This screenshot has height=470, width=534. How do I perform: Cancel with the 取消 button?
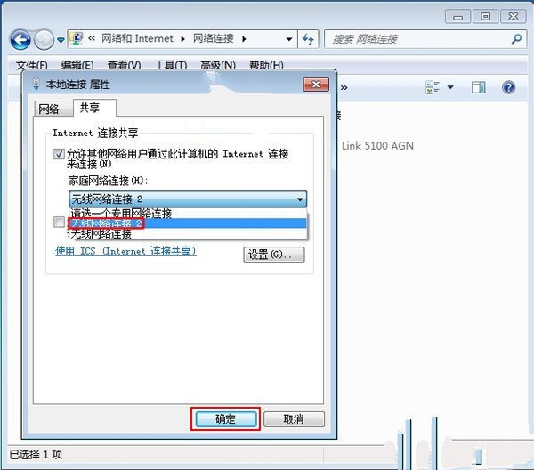click(x=294, y=419)
